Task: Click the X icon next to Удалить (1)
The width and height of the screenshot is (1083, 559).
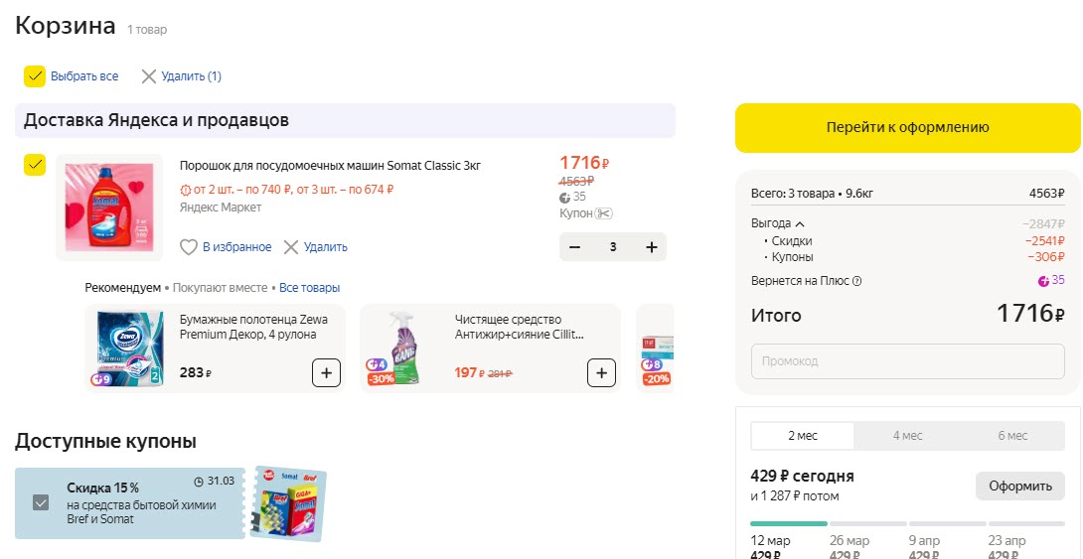Action: [149, 76]
